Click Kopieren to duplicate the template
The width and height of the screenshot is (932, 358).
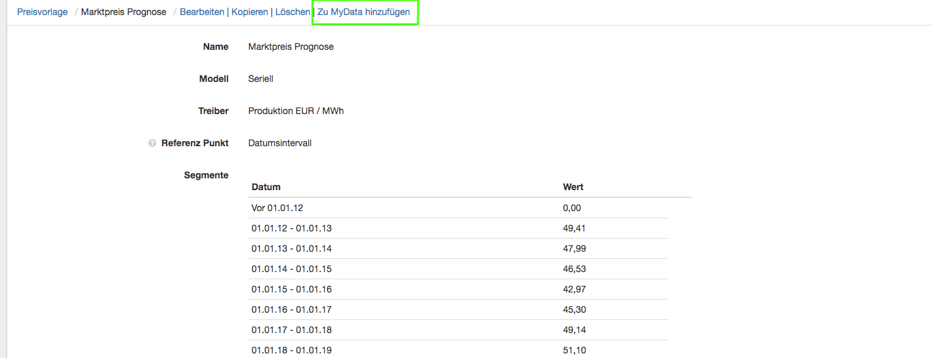pyautogui.click(x=250, y=12)
